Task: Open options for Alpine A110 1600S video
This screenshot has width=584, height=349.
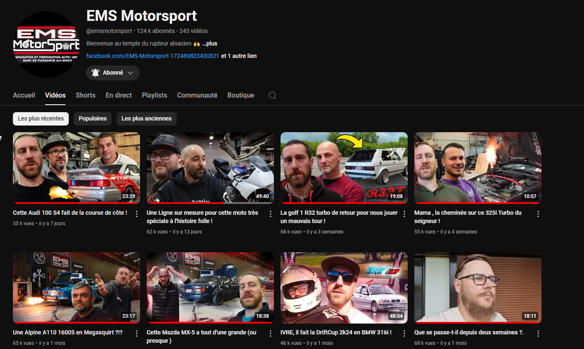Action: point(137,334)
